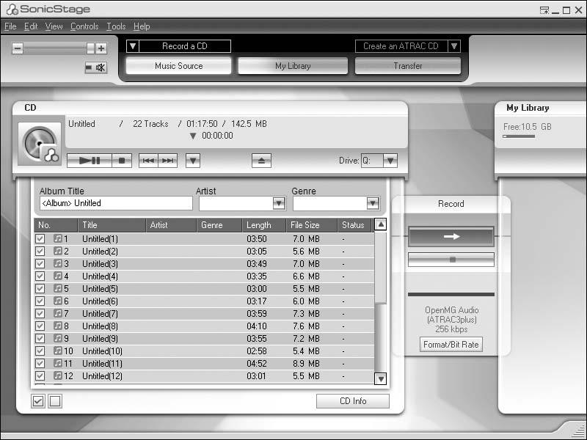Open the Tools menu
The width and height of the screenshot is (587, 440).
coord(116,26)
